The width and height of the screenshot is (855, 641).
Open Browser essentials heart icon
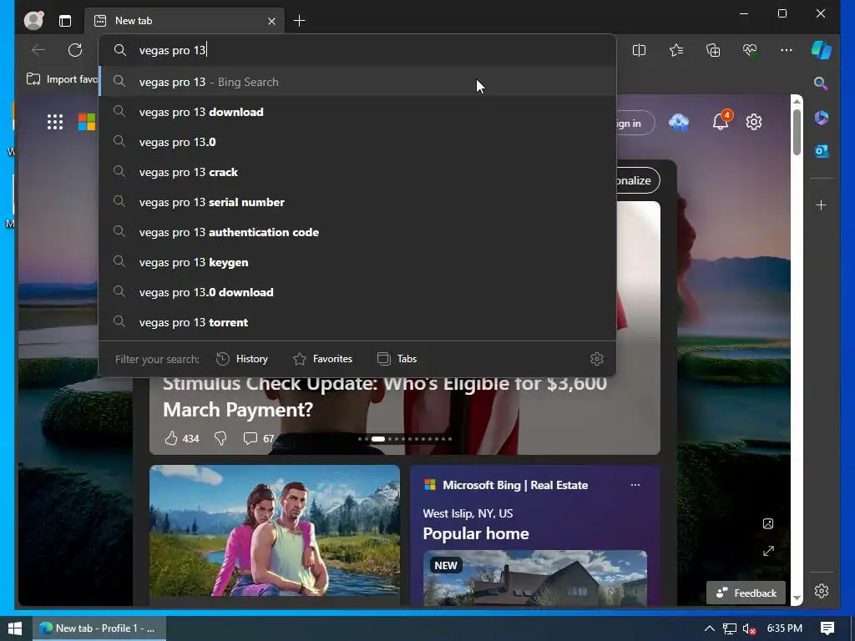(x=750, y=50)
